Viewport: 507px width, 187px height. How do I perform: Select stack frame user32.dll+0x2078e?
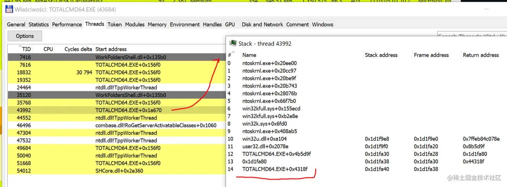tap(367, 146)
